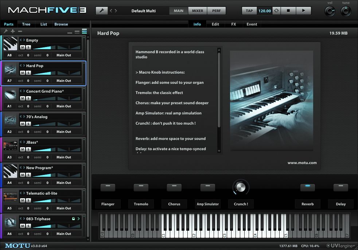Open the A3 MIDI channel selector of JBass
Screen dimensions: 358x250
9,157
